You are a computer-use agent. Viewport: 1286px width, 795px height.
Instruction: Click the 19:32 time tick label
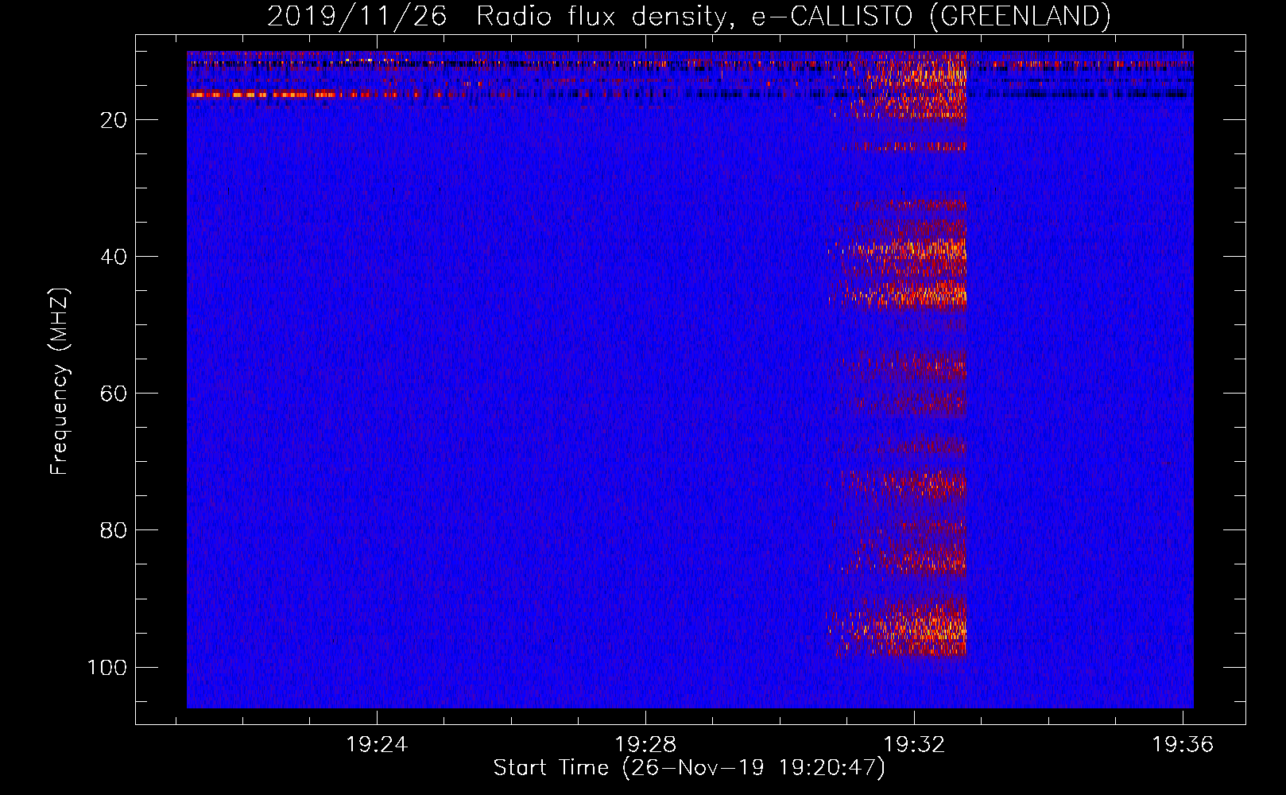(914, 744)
